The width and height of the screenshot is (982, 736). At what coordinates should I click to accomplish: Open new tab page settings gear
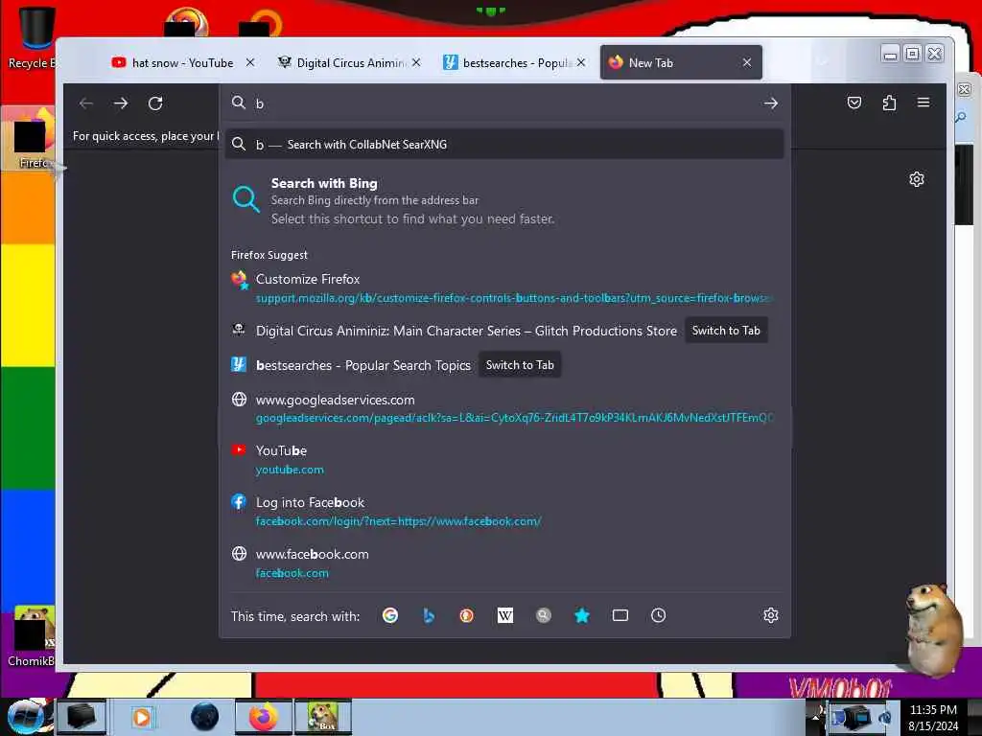pyautogui.click(x=916, y=179)
